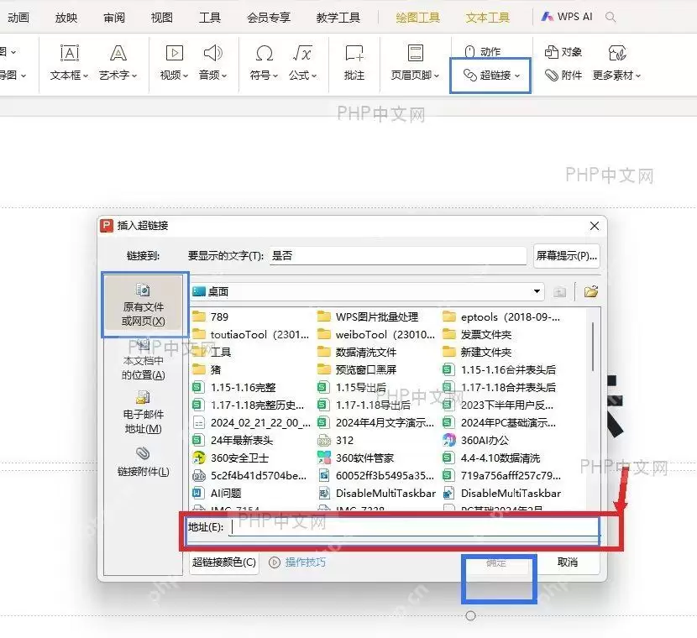This screenshot has height=638, width=697.
Task: Expand the 艺术字 dropdown arrow
Action: 134,76
